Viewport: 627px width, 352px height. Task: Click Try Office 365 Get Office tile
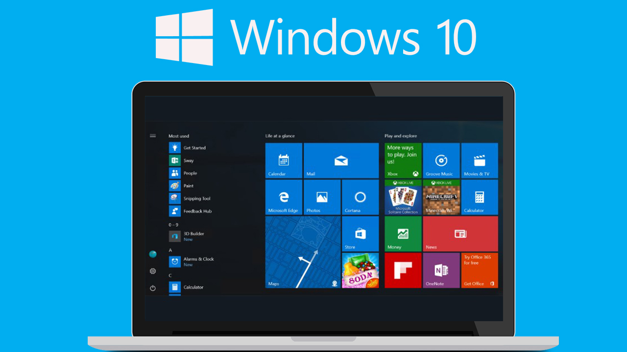point(480,270)
